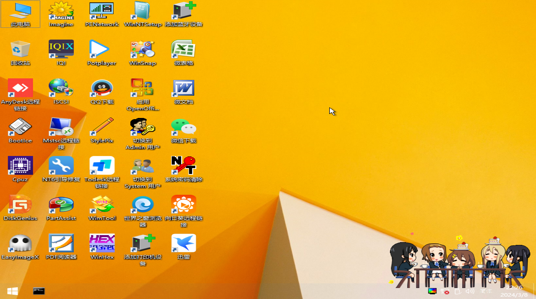536x299 pixels.
Task: Click the PartAssist shortcut icon
Action: (x=61, y=208)
